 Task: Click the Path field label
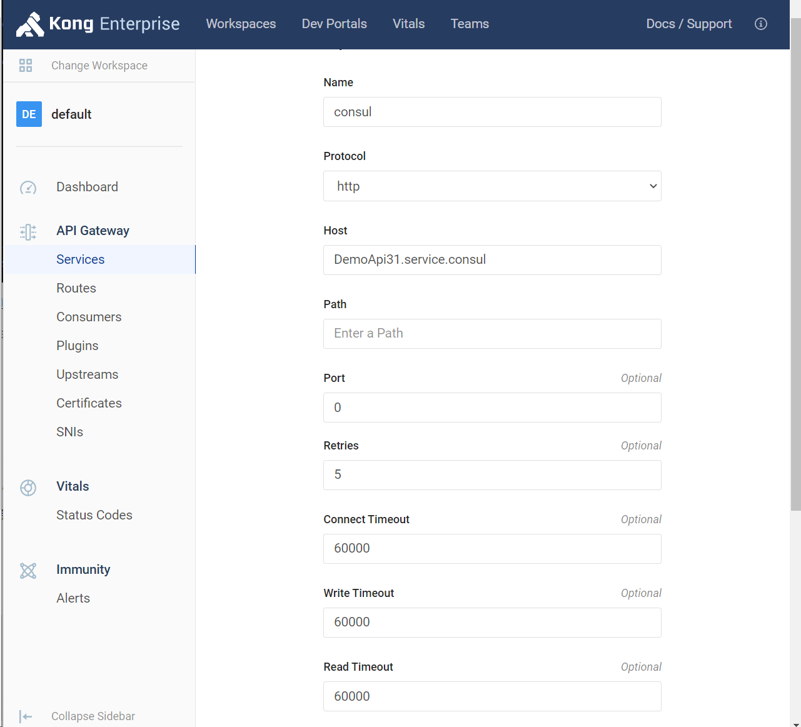pyautogui.click(x=335, y=304)
